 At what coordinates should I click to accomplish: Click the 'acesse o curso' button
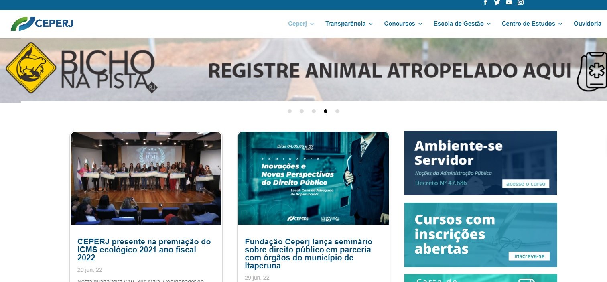526,184
